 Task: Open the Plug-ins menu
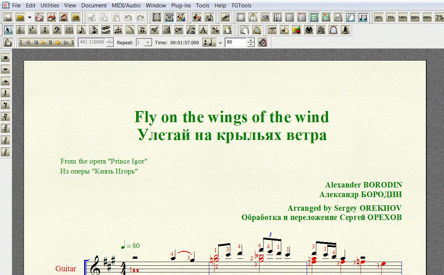[180, 6]
